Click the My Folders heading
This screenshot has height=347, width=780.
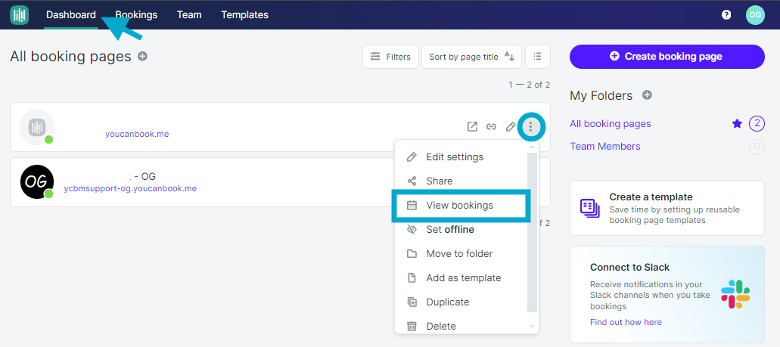coord(601,95)
